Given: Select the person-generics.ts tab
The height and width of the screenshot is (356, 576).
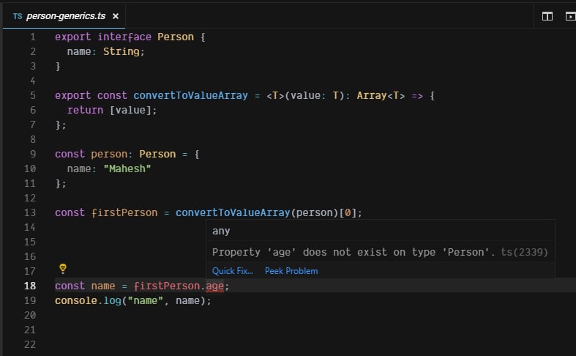Looking at the screenshot, I should (64, 16).
